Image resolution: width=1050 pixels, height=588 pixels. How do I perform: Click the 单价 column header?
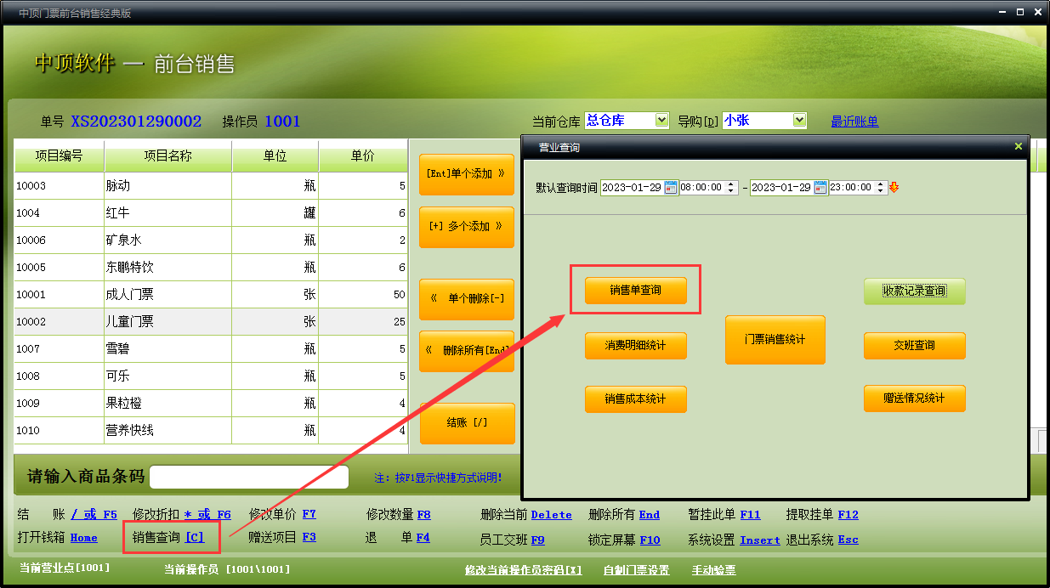click(363, 156)
